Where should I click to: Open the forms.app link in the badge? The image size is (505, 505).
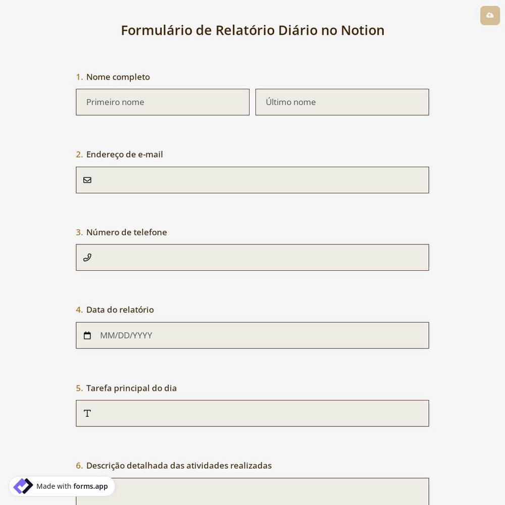[90, 486]
